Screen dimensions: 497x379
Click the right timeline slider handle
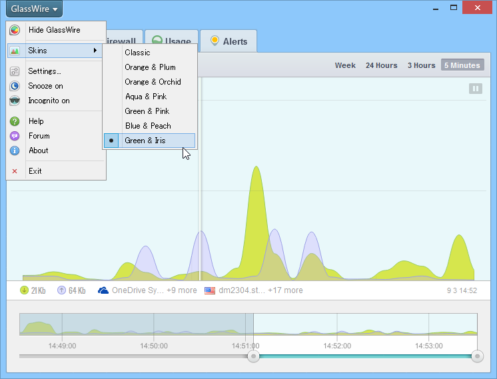[478, 356]
